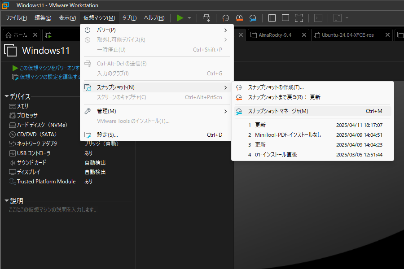Select snapshot 3 更新 dated 2025/04/09
Screen dimensions: 404x269
click(312, 145)
